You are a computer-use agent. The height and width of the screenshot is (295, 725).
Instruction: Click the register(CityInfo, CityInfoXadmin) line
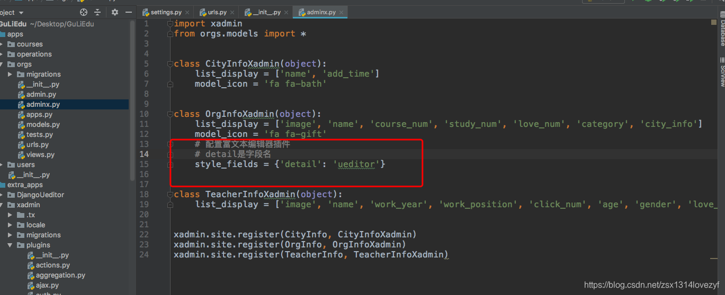click(296, 234)
